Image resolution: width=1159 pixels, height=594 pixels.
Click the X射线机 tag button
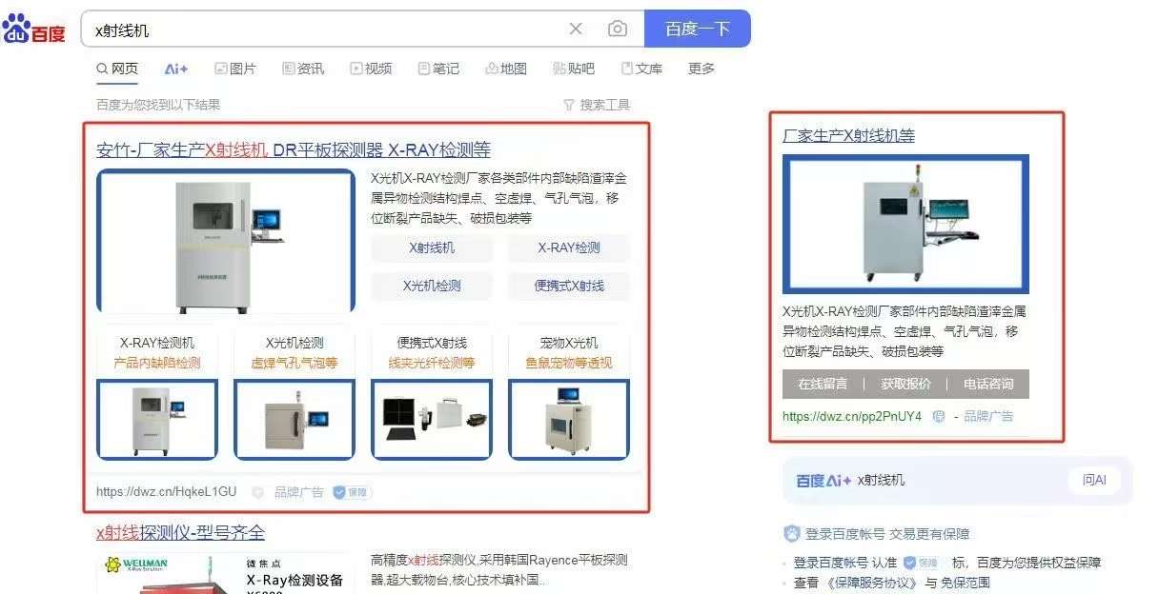tap(432, 247)
